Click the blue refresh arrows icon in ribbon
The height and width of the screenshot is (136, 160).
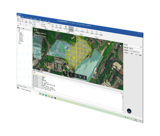(92, 31)
